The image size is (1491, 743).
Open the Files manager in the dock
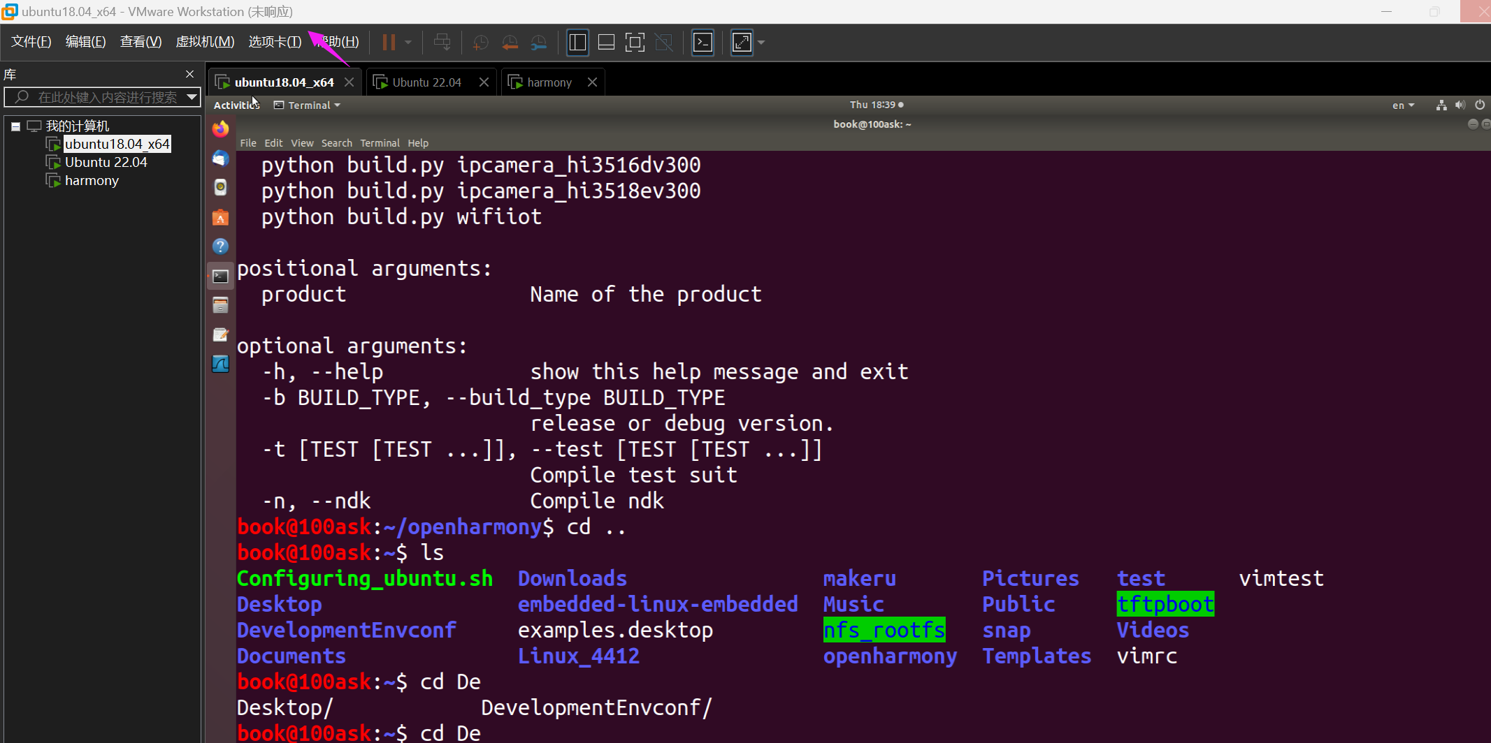(220, 305)
